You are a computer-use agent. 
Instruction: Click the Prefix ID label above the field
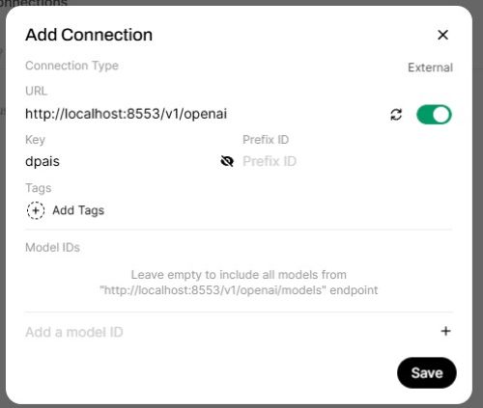click(x=266, y=140)
